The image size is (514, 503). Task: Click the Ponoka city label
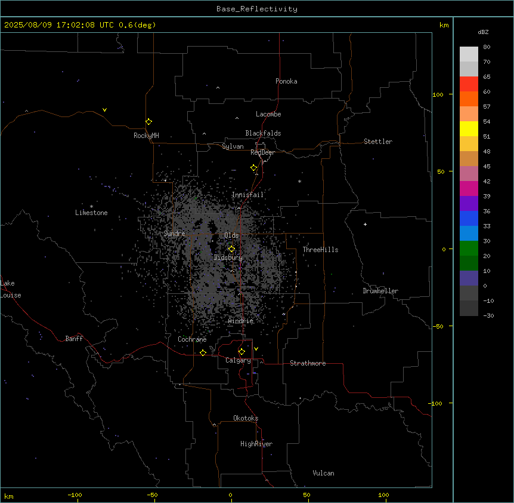tap(286, 81)
